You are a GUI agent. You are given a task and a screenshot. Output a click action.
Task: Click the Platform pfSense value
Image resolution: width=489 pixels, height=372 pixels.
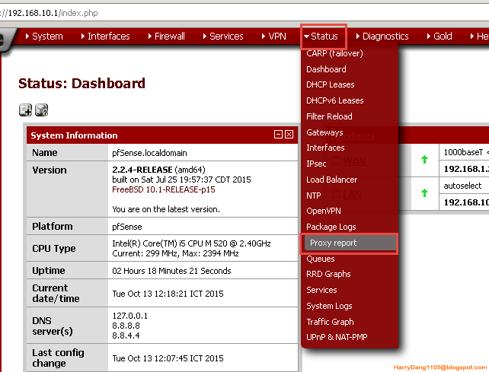(x=127, y=227)
